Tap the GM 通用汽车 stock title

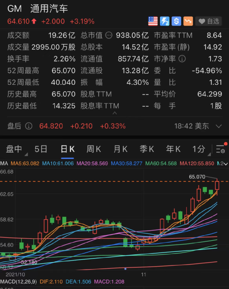click(x=38, y=9)
